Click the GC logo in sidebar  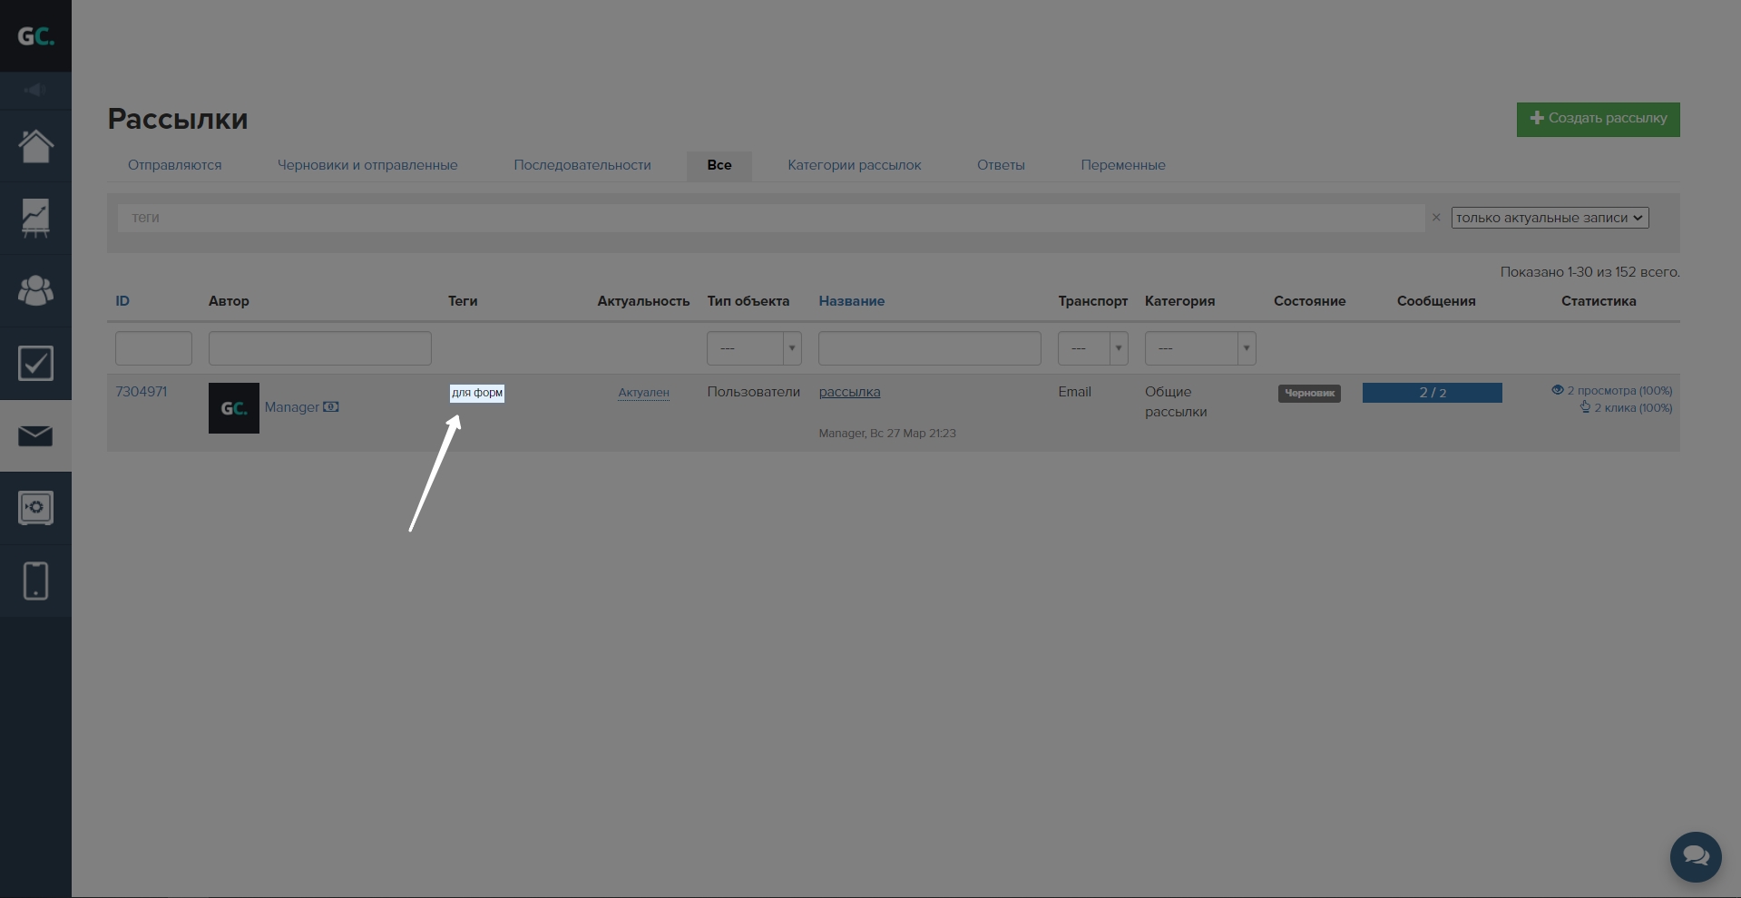point(35,36)
